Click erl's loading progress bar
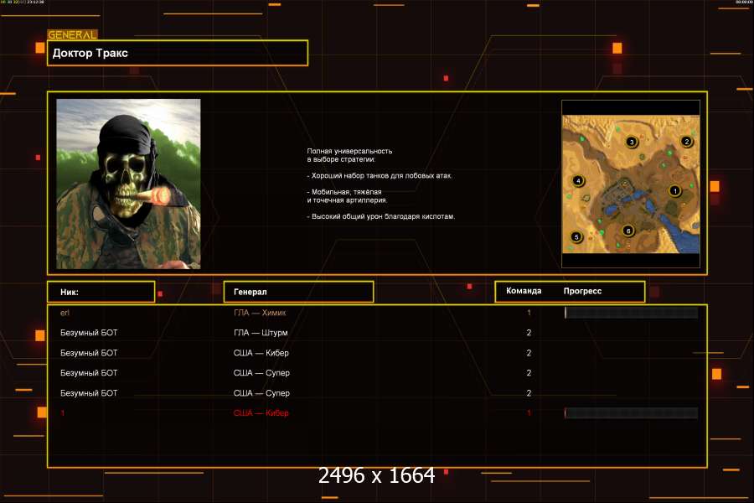The image size is (754, 503). [x=631, y=313]
